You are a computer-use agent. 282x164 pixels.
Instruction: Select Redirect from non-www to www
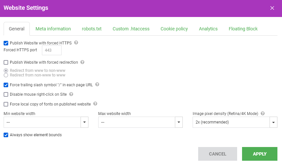point(6,75)
